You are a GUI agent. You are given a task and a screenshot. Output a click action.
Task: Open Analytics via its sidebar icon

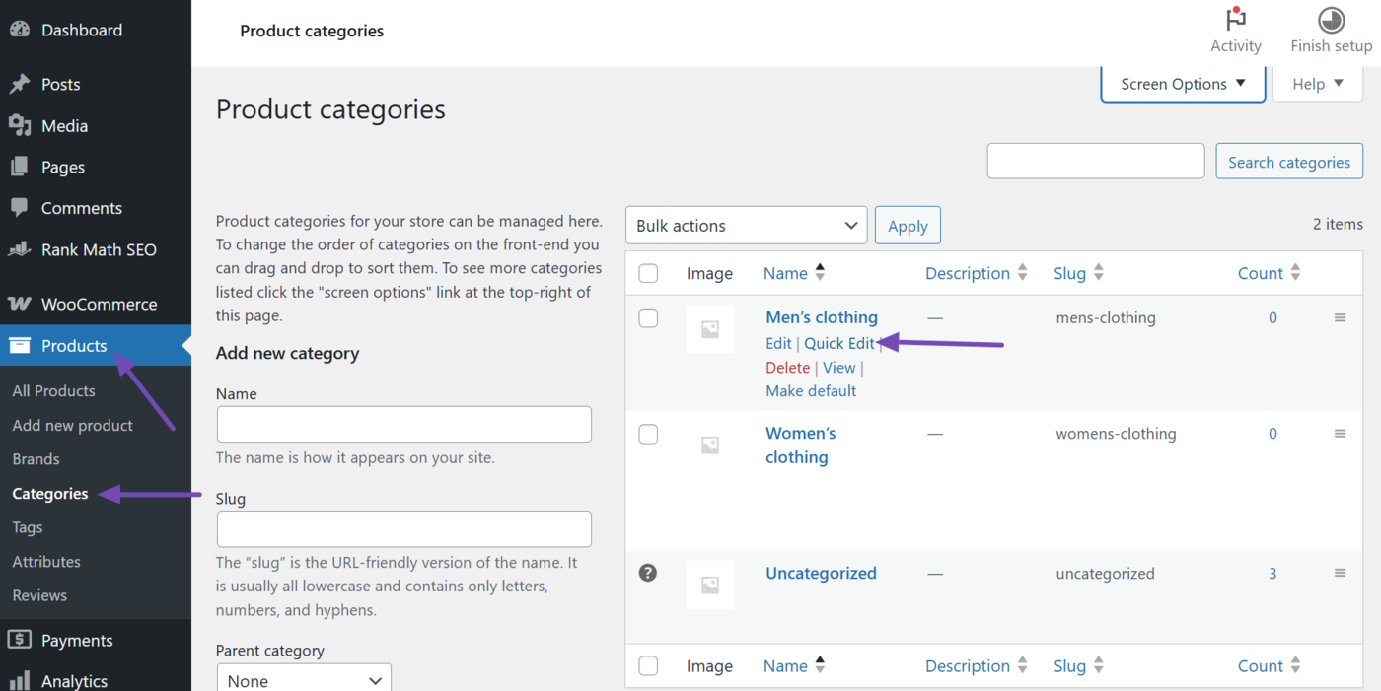coord(21,680)
